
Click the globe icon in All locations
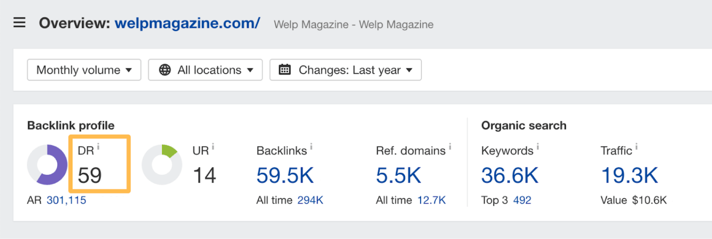click(165, 70)
